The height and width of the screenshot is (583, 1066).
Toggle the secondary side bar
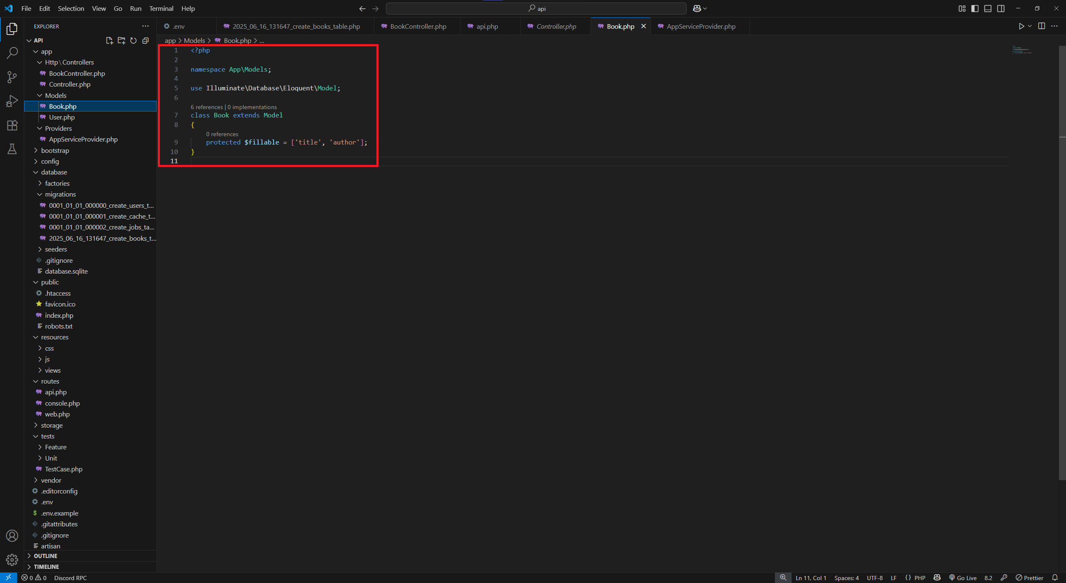(x=1001, y=8)
